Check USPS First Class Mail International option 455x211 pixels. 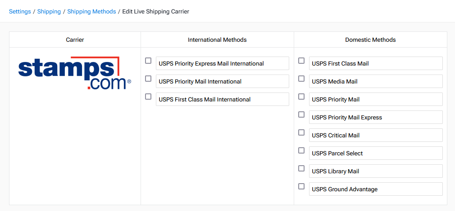click(x=148, y=97)
